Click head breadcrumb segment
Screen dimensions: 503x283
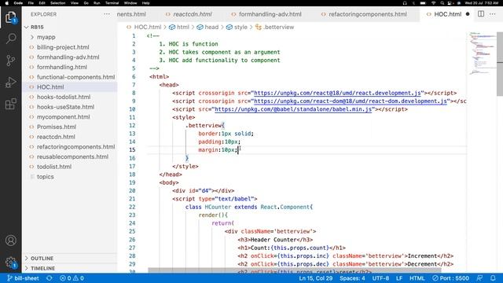[207, 28]
